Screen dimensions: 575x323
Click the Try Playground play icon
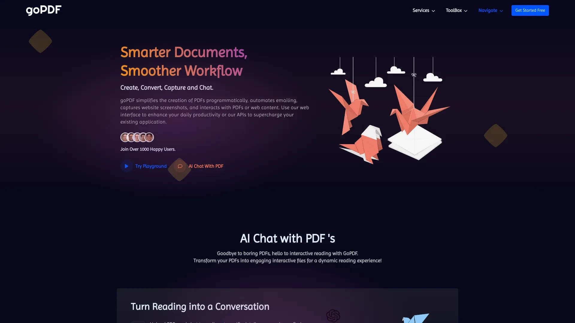click(x=126, y=166)
